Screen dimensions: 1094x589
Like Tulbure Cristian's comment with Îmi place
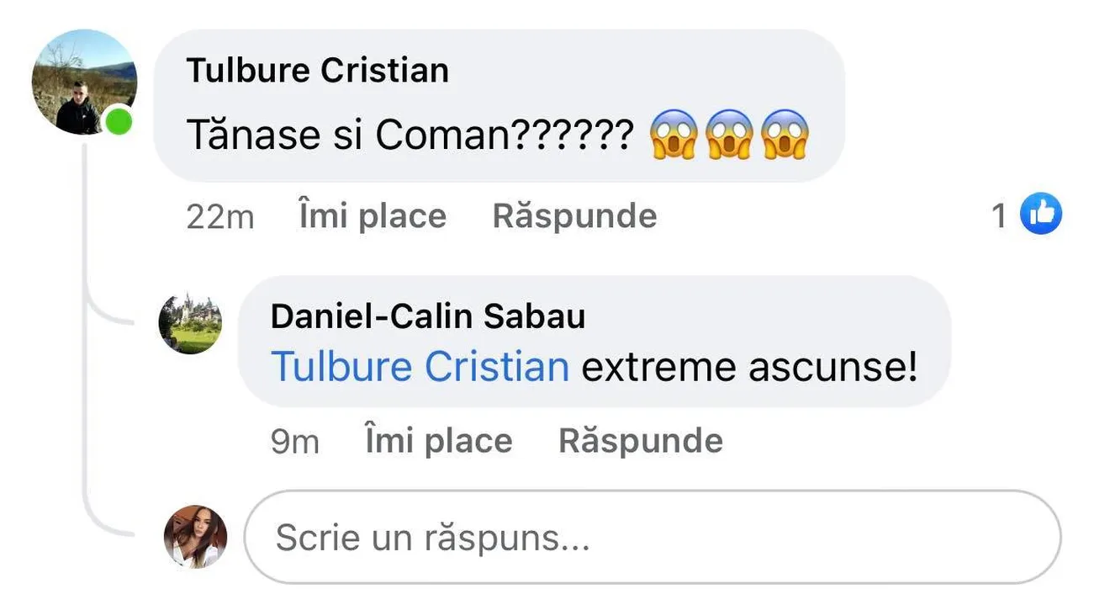pos(373,216)
